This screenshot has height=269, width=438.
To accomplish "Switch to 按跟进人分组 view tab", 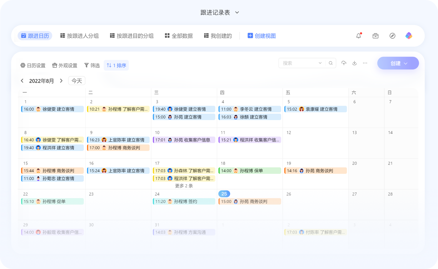I will pyautogui.click(x=79, y=36).
